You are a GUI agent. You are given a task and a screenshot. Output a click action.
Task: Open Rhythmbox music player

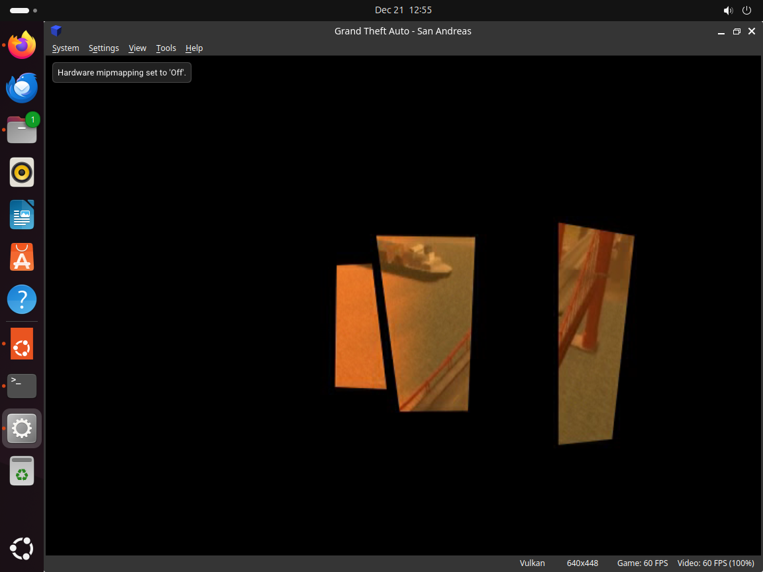coord(22,172)
